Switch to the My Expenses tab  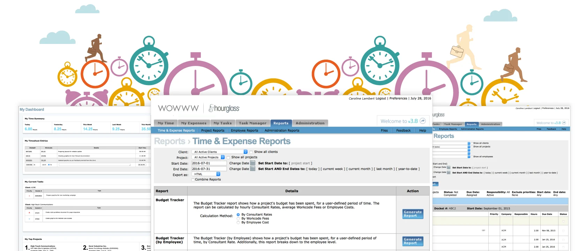(194, 123)
